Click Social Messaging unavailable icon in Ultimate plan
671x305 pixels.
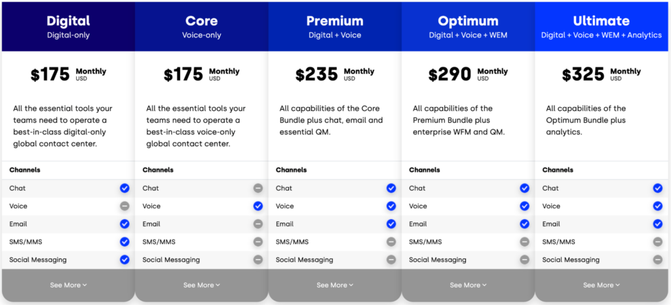658,260
